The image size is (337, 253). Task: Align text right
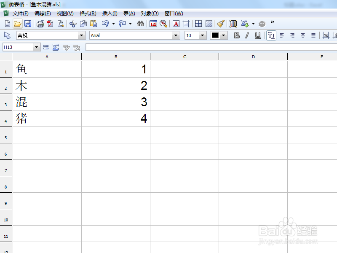pyautogui.click(x=292, y=35)
